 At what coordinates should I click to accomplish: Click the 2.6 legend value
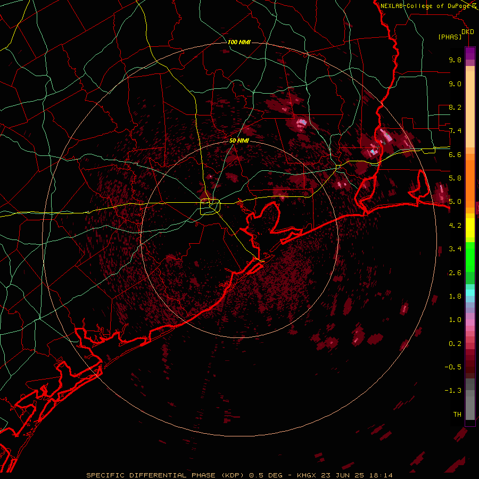[x=455, y=273]
